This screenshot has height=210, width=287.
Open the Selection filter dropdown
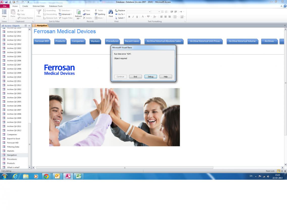click(x=65, y=10)
